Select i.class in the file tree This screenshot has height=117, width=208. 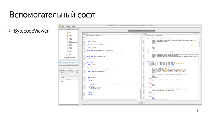(x=70, y=50)
